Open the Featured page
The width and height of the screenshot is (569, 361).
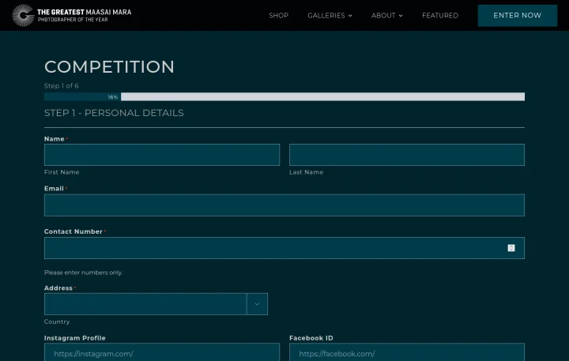click(x=440, y=15)
